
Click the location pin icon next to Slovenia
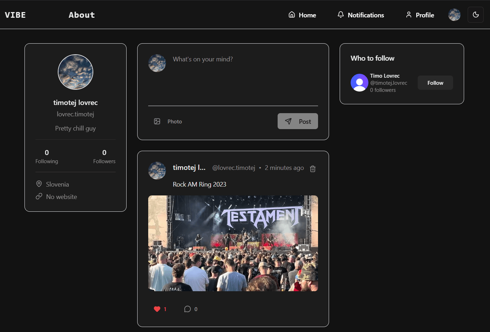tap(39, 184)
